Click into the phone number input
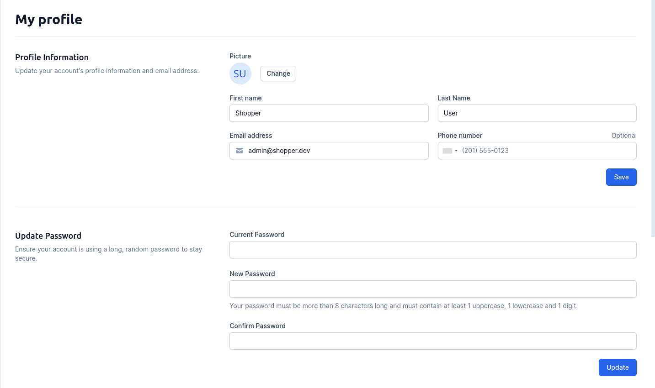This screenshot has width=655, height=388. 546,151
